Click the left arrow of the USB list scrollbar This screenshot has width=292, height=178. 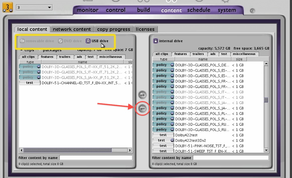coord(21,150)
